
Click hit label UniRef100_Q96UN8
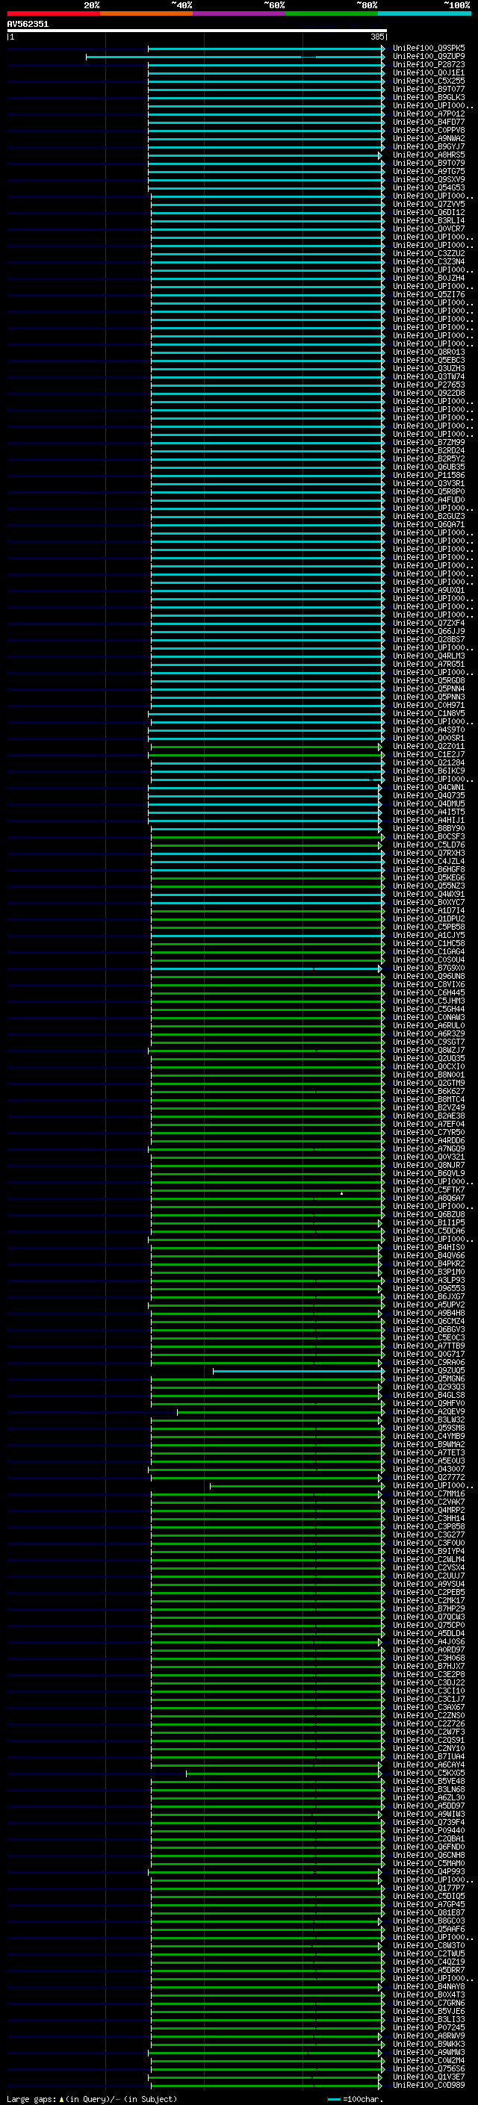(429, 977)
